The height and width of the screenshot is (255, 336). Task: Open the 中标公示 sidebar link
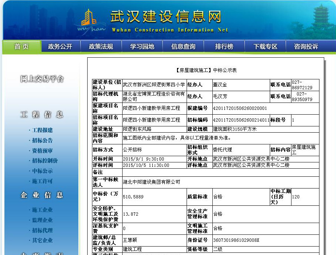[42, 171]
